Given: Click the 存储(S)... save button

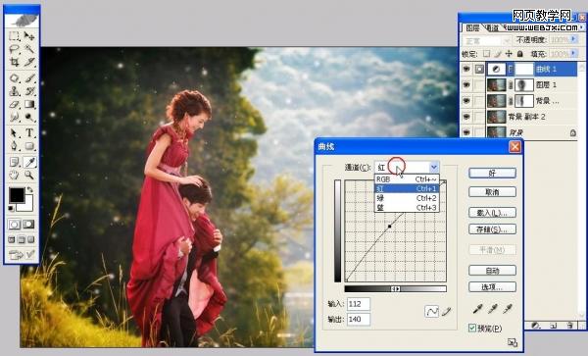Looking at the screenshot, I should [492, 229].
